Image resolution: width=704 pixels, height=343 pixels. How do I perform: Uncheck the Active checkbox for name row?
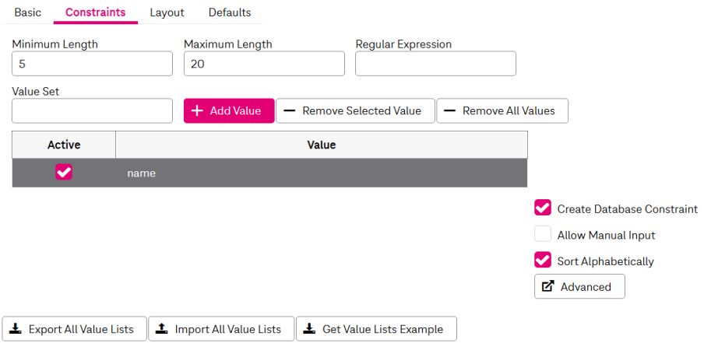[x=64, y=173]
